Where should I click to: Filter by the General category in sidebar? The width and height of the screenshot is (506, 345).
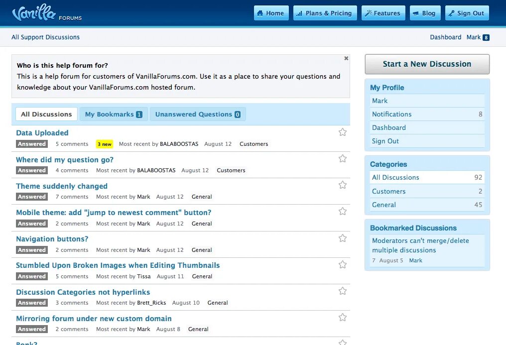(427, 205)
